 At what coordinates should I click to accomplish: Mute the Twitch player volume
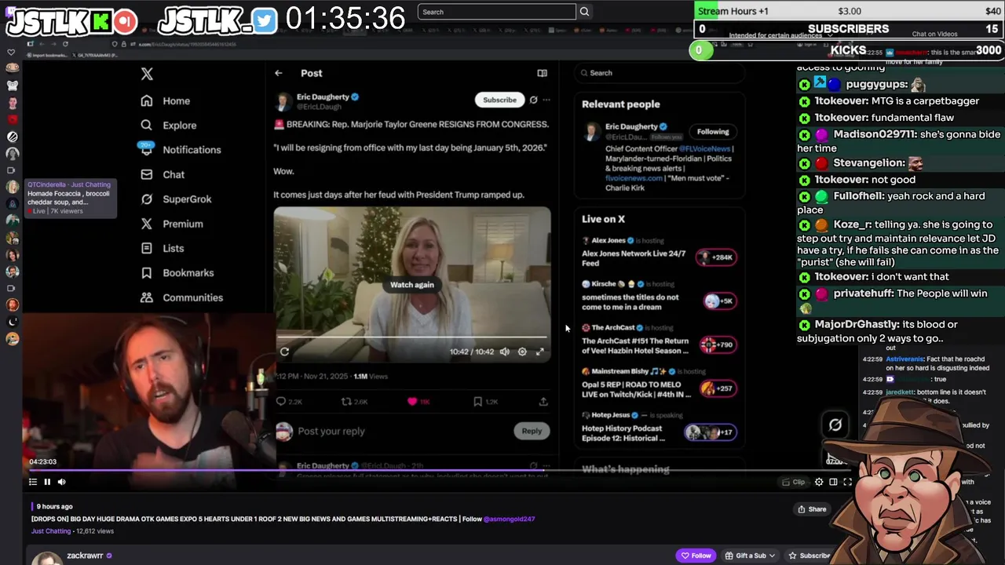click(x=62, y=482)
